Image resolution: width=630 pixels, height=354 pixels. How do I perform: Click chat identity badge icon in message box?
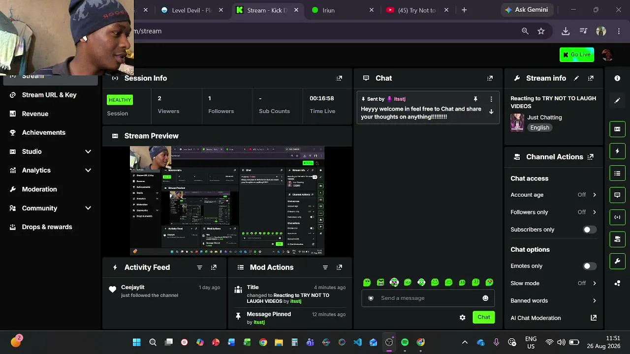371,298
